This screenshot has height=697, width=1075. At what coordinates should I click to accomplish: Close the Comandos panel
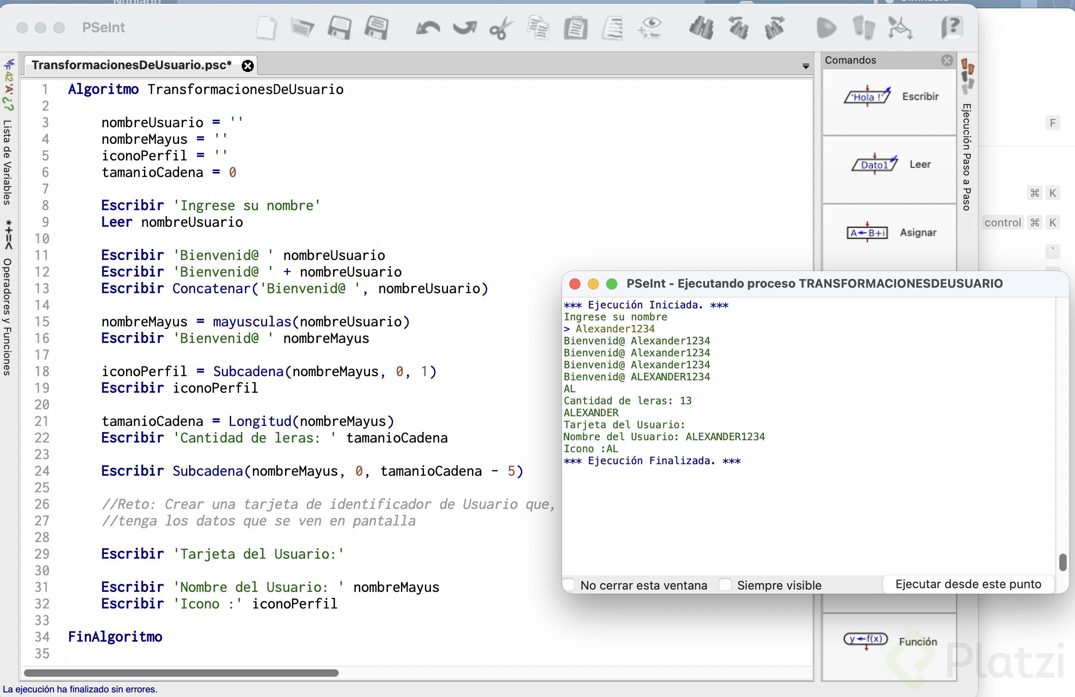[x=947, y=60]
